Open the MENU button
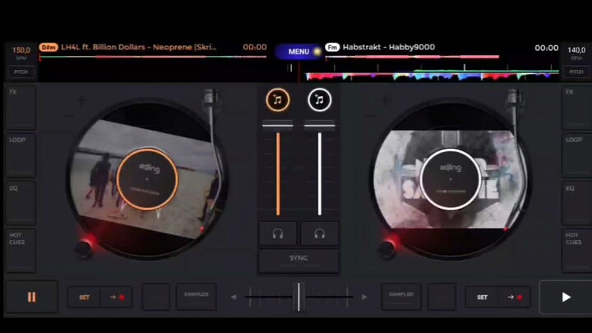The height and width of the screenshot is (333, 592). click(299, 52)
